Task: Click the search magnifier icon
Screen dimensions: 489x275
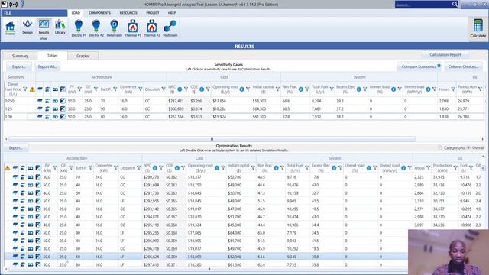Action: coord(455,5)
